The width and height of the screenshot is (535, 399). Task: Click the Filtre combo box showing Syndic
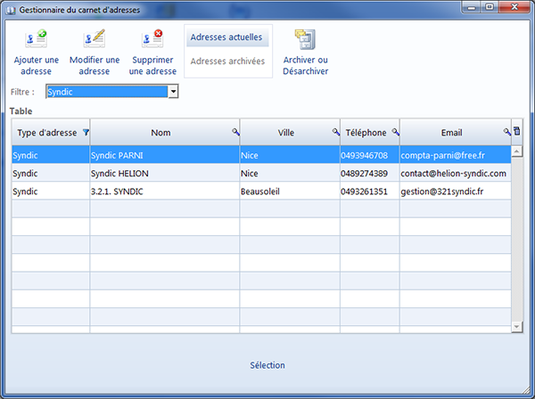pyautogui.click(x=106, y=92)
